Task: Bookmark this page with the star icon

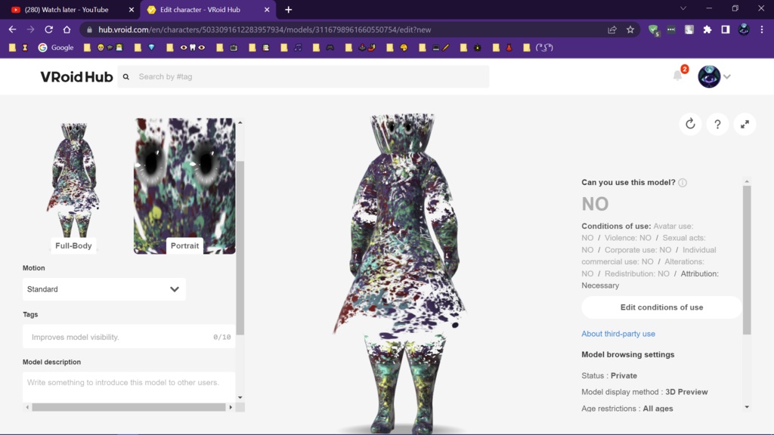Action: point(630,29)
